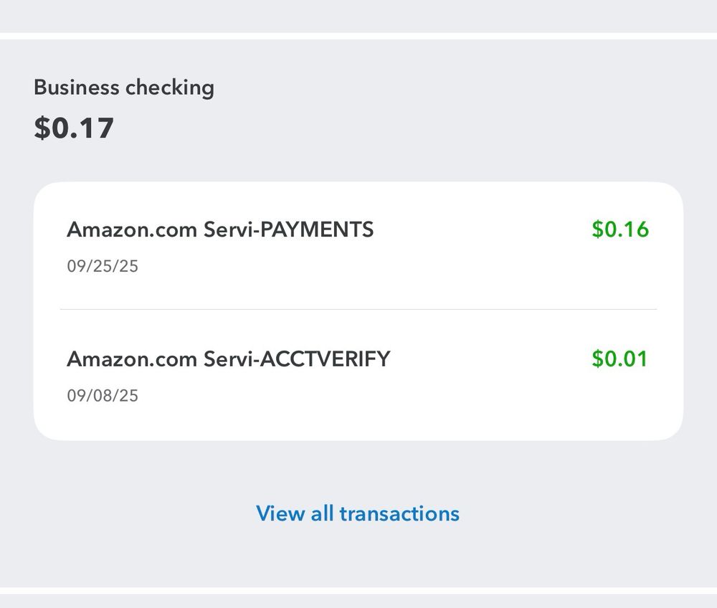Select the 09/25/25 transaction date

tap(103, 267)
